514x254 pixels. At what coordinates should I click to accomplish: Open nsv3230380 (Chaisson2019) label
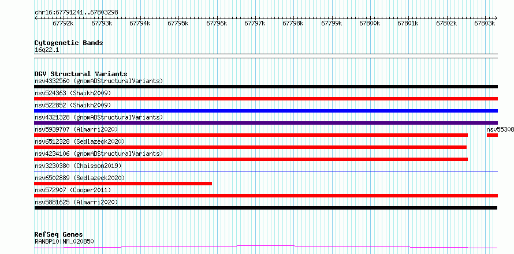click(x=78, y=166)
